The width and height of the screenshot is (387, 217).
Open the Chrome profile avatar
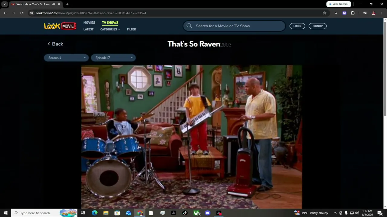(373, 13)
